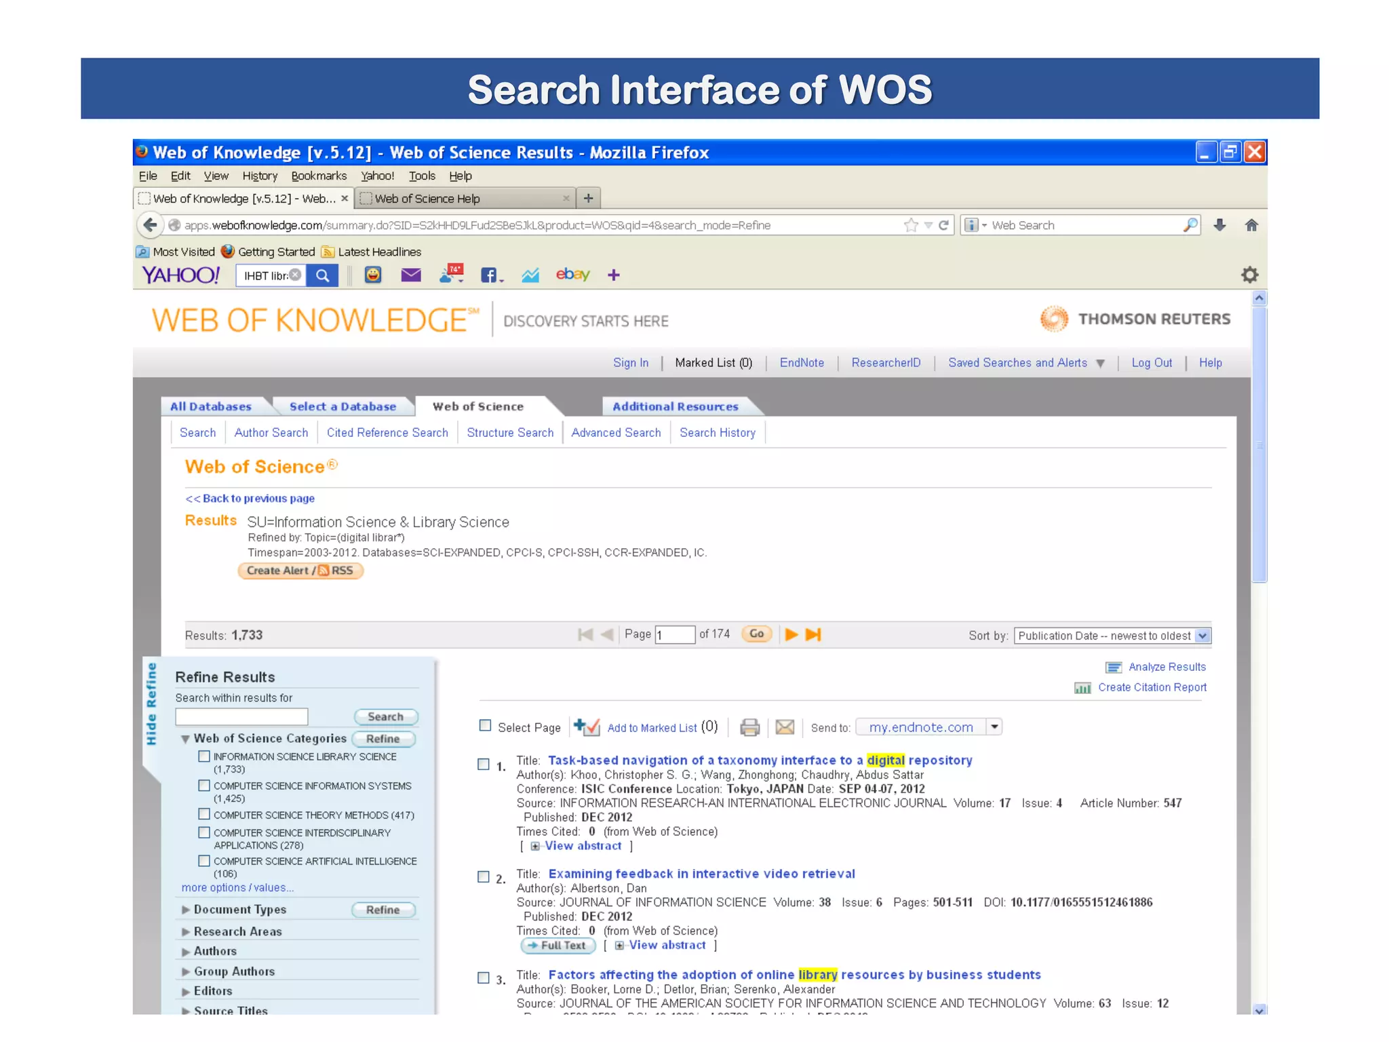1389x1042 pixels.
Task: Open the finance chart toolbar icon
Action: [530, 275]
